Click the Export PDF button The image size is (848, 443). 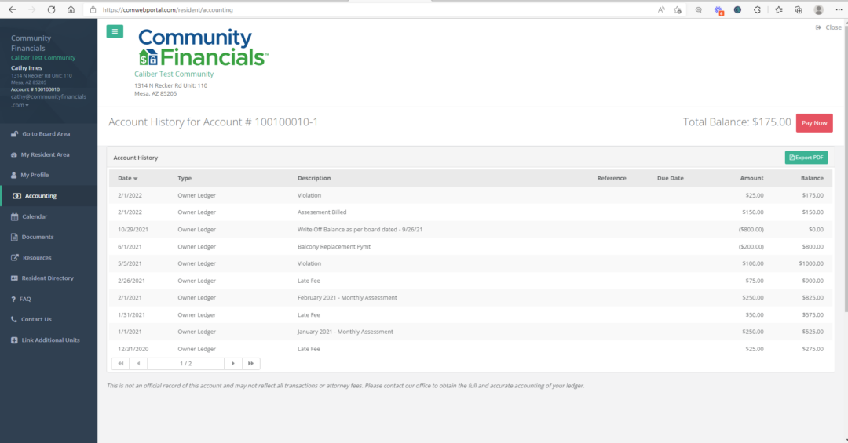[806, 158]
